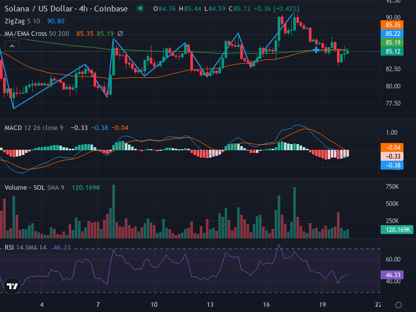This screenshot has height=312, width=416.
Task: Click the 60.00 RSI axis level
Action: coord(393,259)
